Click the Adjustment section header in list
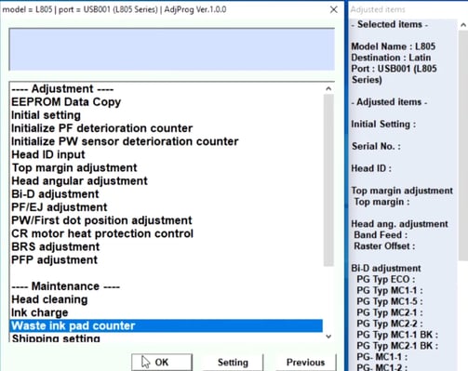 (62, 89)
